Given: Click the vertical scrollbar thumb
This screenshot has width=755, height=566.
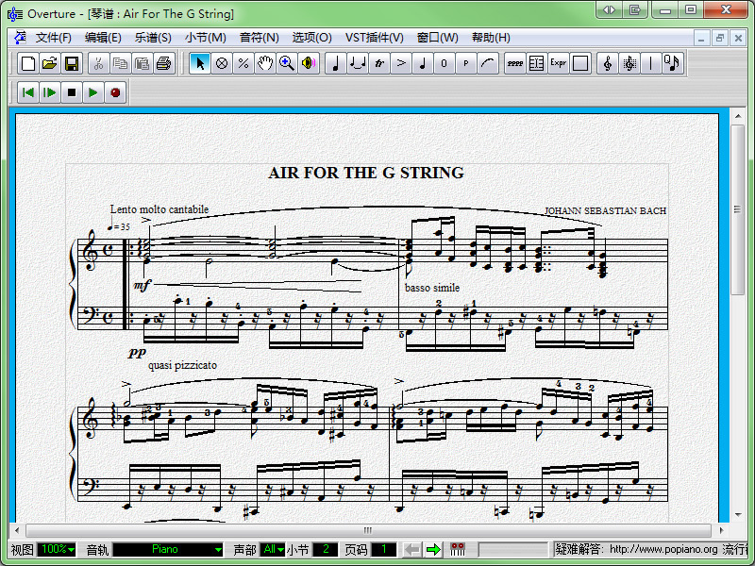Looking at the screenshot, I should 737,209.
